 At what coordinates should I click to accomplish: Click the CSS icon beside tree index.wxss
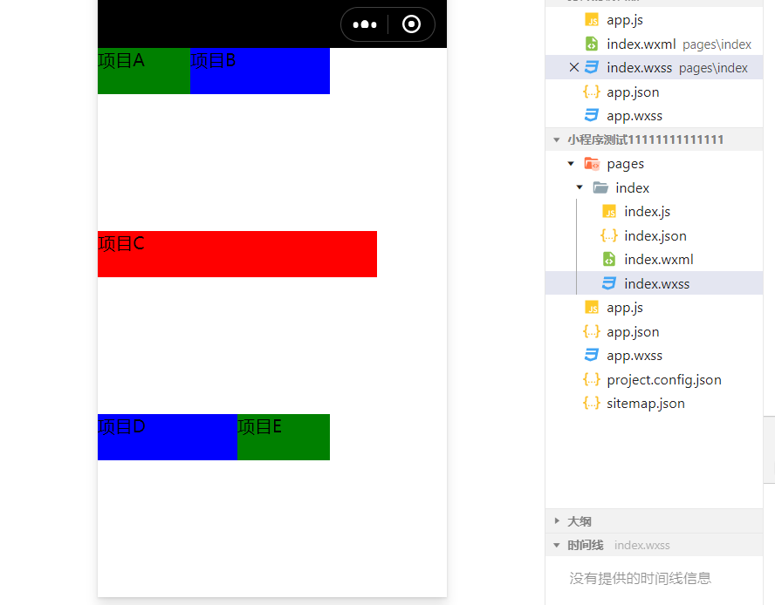pos(609,283)
